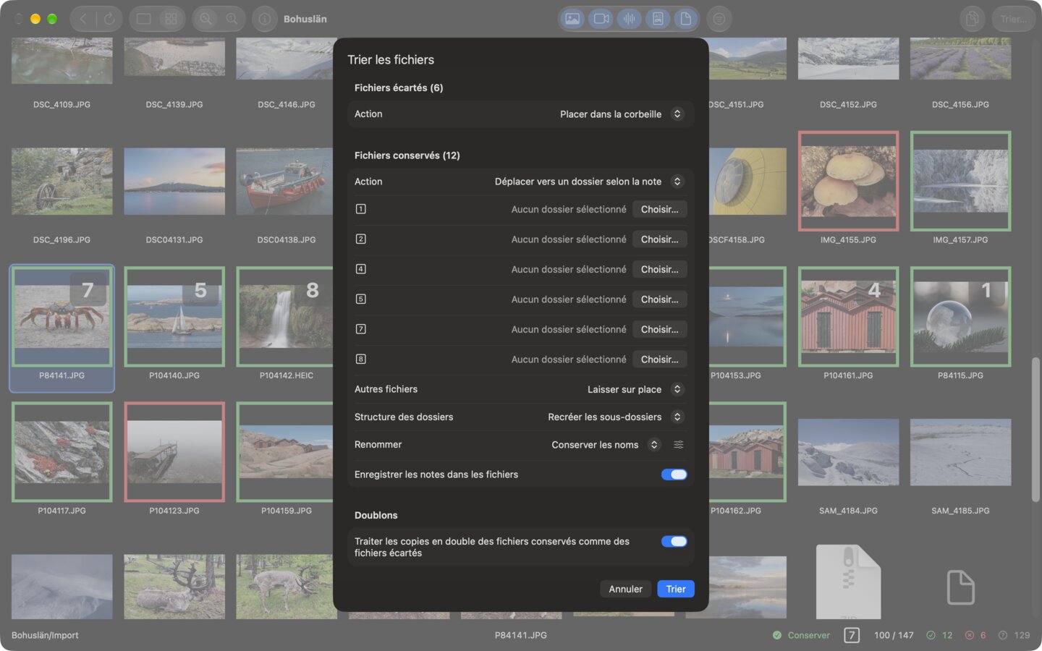Choose folder for rating 7 files
Image resolution: width=1042 pixels, height=651 pixels.
660,329
